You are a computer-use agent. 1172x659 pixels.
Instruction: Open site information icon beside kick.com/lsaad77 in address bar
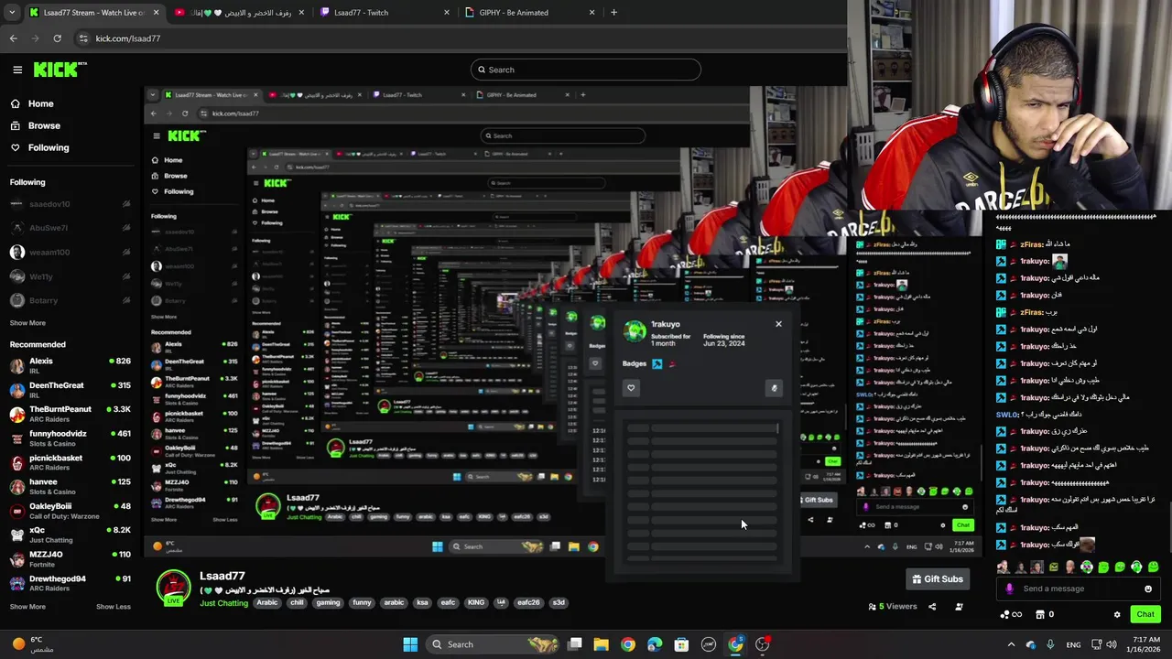click(83, 38)
